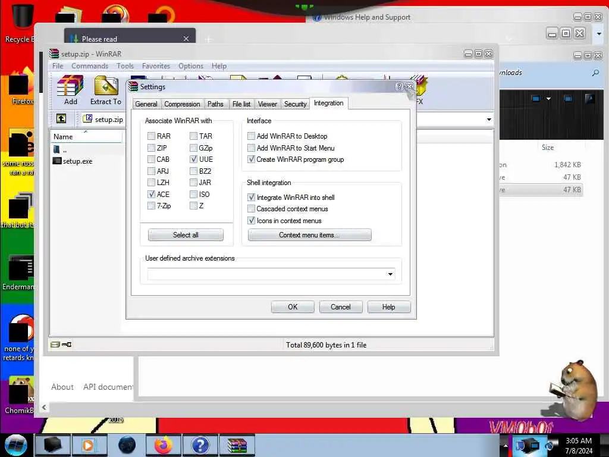This screenshot has width=609, height=457.
Task: Open the Commands menu in WinRAR
Action: click(x=90, y=66)
